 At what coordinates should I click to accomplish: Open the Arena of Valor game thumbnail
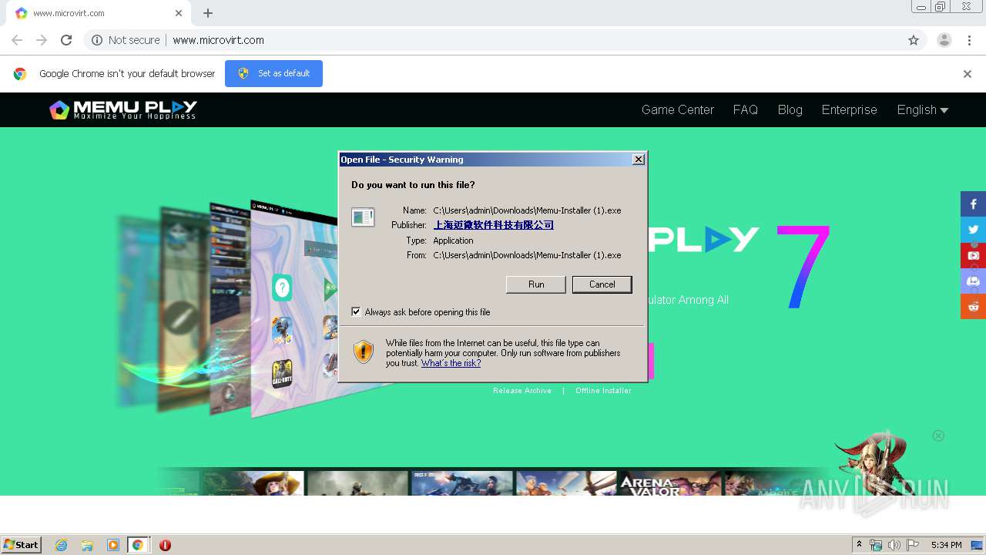click(670, 483)
